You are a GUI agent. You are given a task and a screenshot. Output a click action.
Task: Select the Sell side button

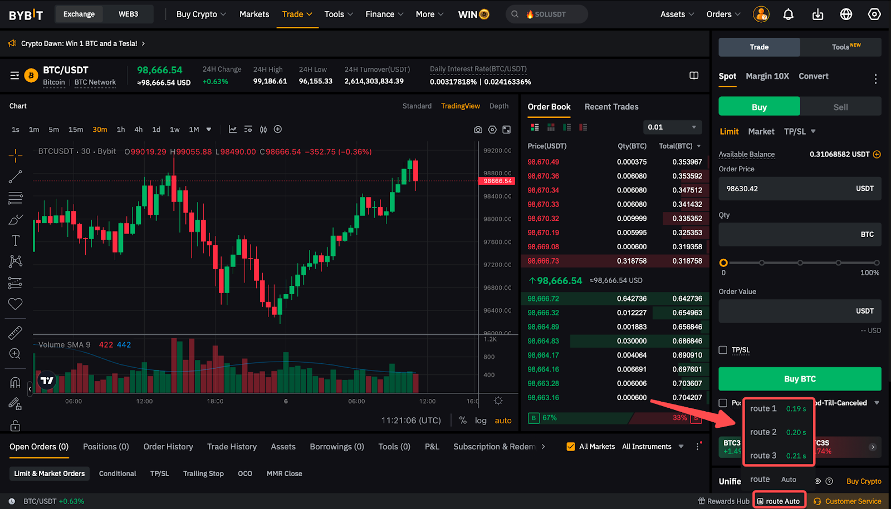tap(840, 107)
